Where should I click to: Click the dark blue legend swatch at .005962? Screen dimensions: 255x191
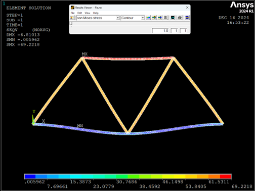[x=30, y=176]
